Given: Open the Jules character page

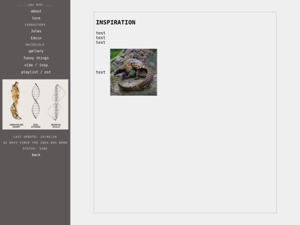Looking at the screenshot, I should (x=36, y=31).
